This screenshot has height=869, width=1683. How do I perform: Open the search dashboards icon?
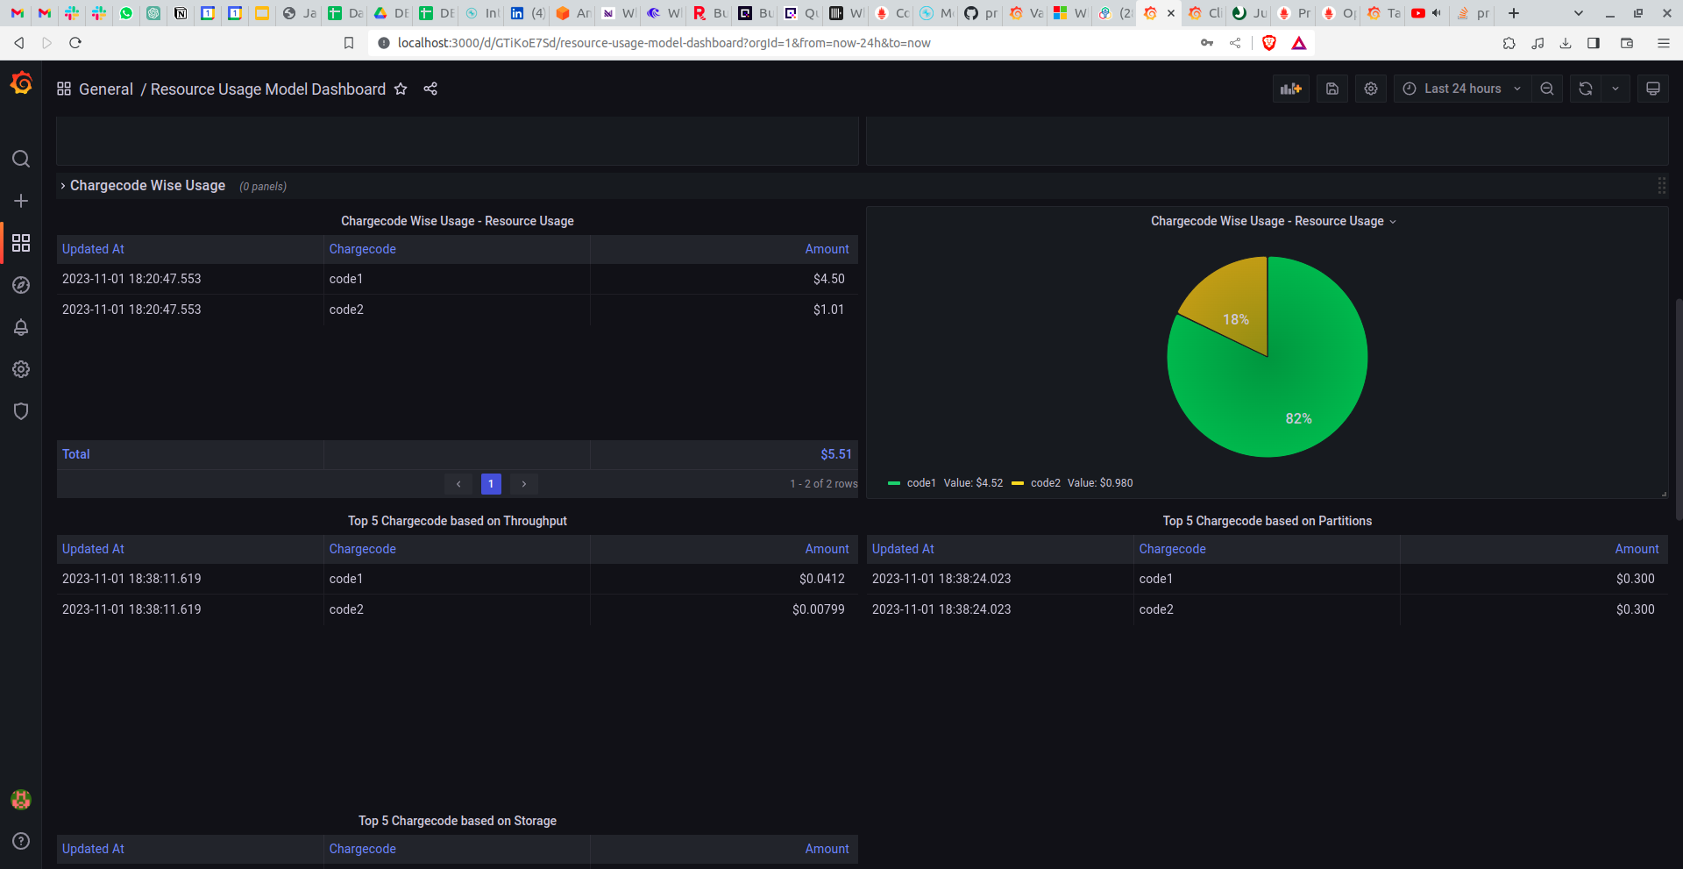coord(21,159)
